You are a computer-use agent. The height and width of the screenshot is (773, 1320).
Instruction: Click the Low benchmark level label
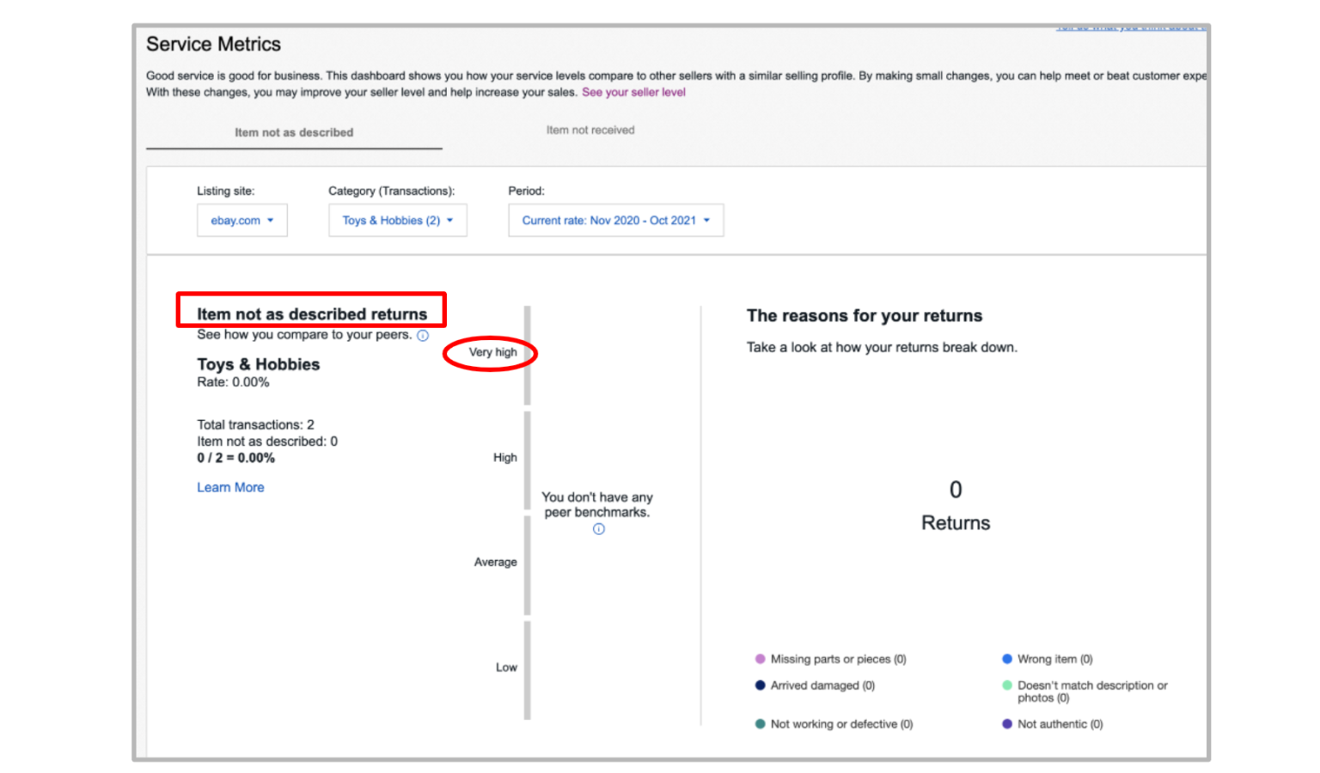tap(506, 667)
